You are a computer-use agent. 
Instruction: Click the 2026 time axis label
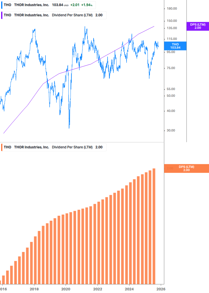[x=161, y=289]
